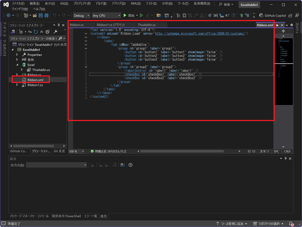Click the Solution Explorer refresh icon

[x=35, y=32]
